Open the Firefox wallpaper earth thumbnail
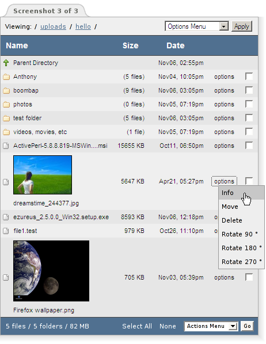 coord(51,271)
